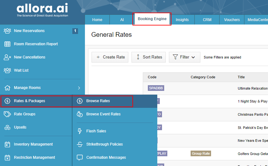Image resolution: width=268 pixels, height=166 pixels.
Task: Click the Upsells cubes icon
Action: 7,127
